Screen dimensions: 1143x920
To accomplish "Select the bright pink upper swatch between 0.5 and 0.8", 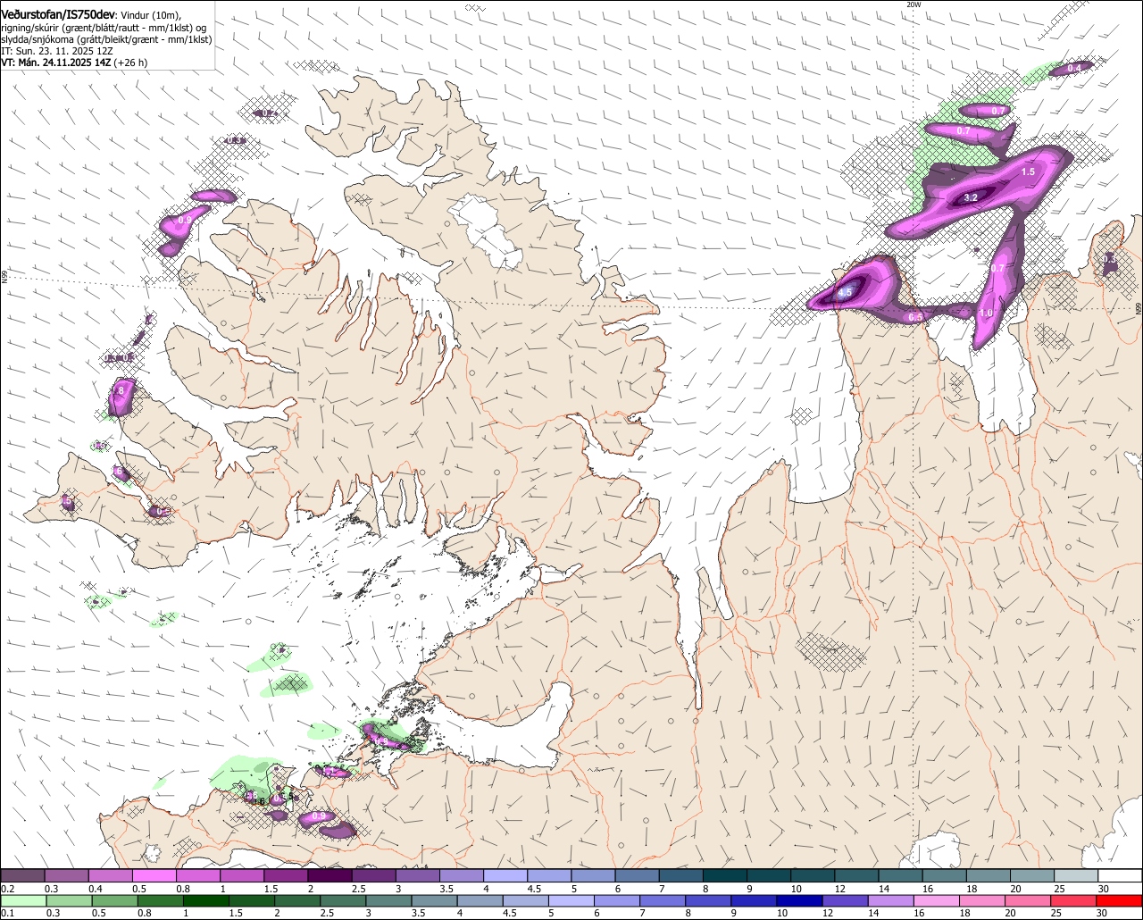I will pyautogui.click(x=154, y=876).
